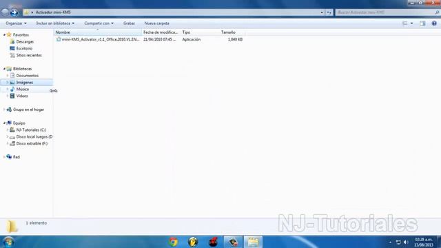Sort by Fecha de modificación column
This screenshot has width=441, height=248.
161,32
